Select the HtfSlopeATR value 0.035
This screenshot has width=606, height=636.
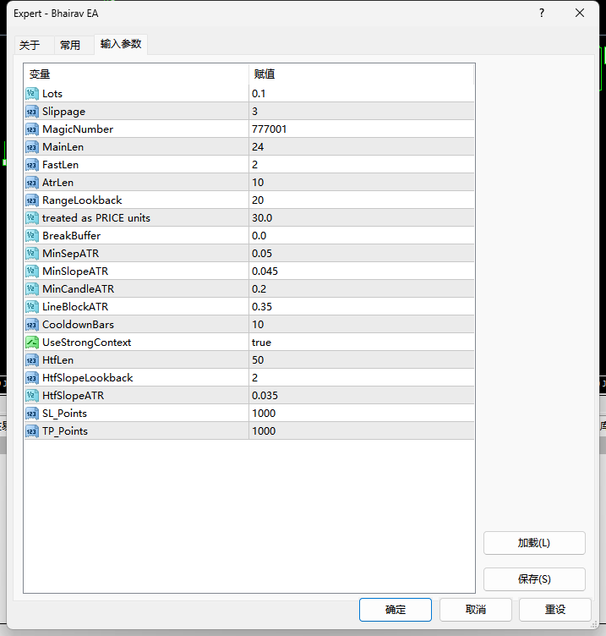coord(362,396)
